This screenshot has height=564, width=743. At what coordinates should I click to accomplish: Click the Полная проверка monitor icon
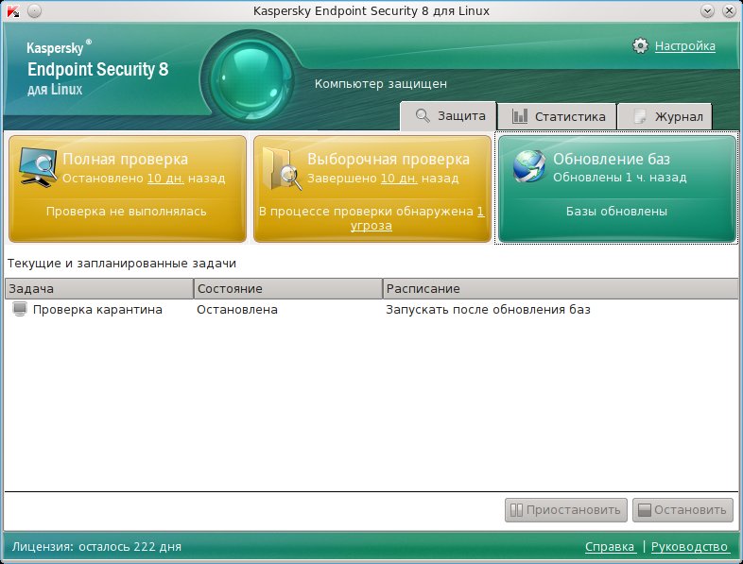coord(38,166)
